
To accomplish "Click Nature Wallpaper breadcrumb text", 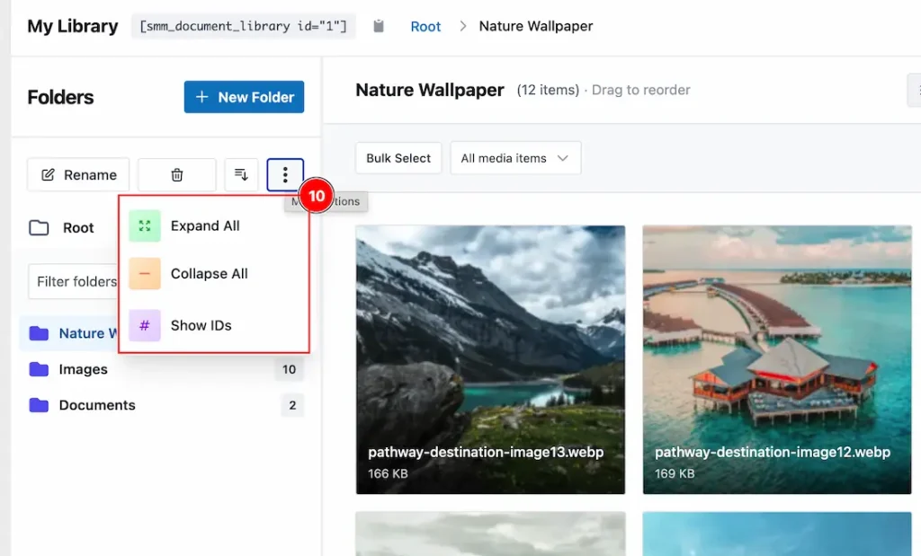I will [x=536, y=26].
